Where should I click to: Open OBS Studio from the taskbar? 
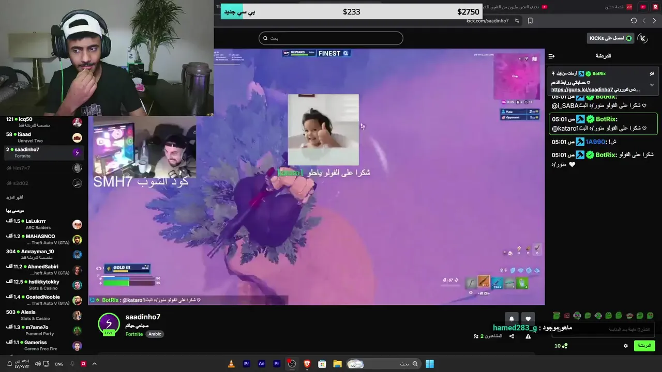[x=292, y=364]
